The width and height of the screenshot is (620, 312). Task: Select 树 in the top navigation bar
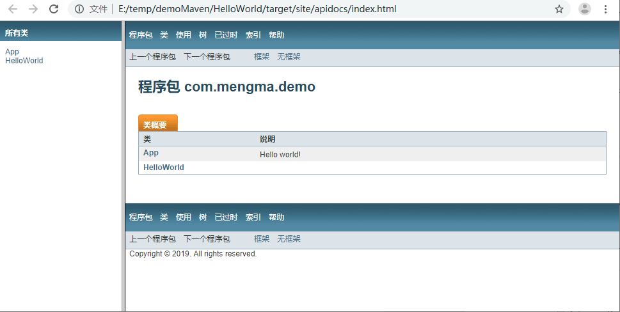point(203,35)
